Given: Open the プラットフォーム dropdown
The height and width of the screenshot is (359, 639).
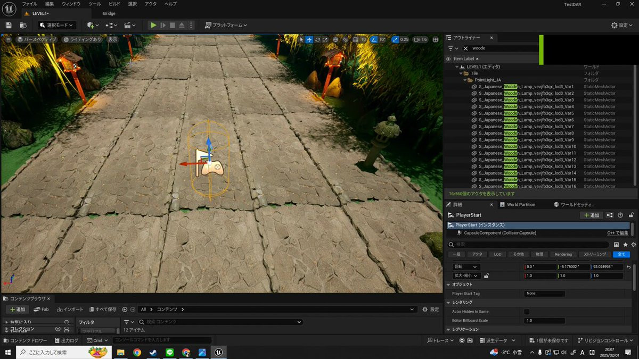Looking at the screenshot, I should (x=226, y=25).
